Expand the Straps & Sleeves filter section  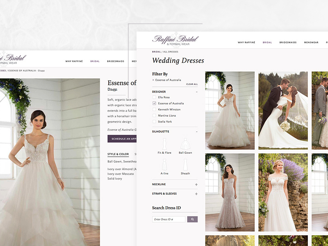(x=196, y=194)
